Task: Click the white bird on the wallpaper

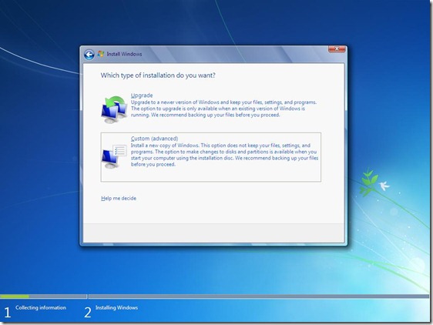Action: coord(384,186)
